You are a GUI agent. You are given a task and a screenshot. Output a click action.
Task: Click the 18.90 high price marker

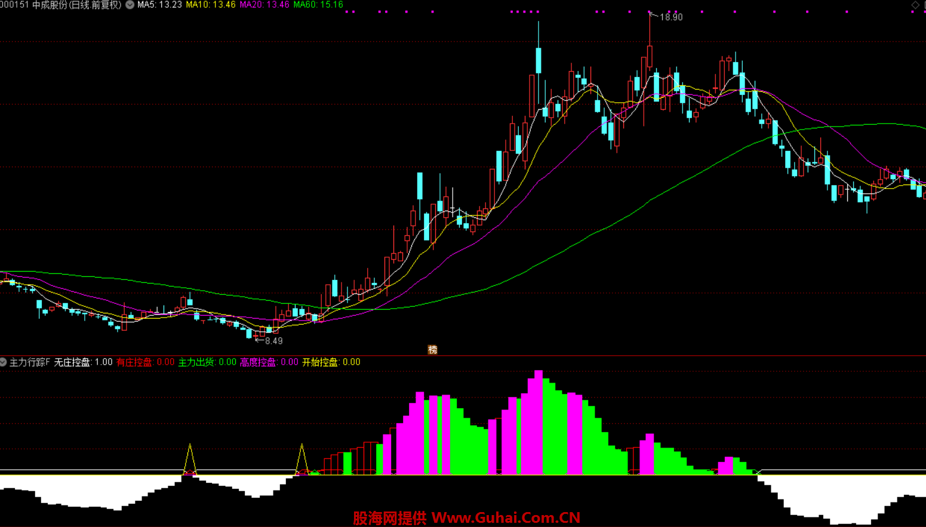(x=670, y=17)
